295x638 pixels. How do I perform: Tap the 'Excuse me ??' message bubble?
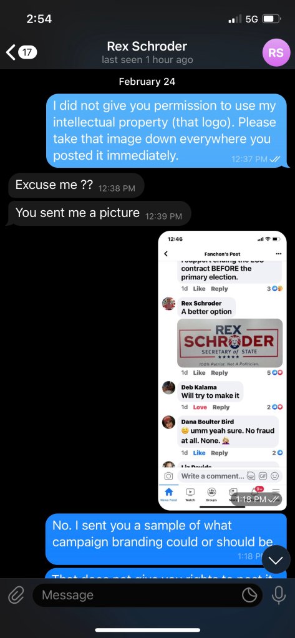pos(75,186)
